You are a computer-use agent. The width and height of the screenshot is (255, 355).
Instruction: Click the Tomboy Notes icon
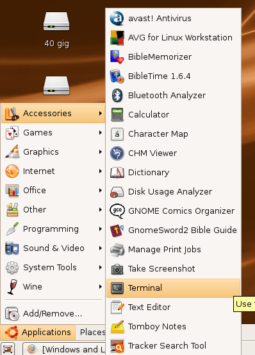tap(117, 327)
